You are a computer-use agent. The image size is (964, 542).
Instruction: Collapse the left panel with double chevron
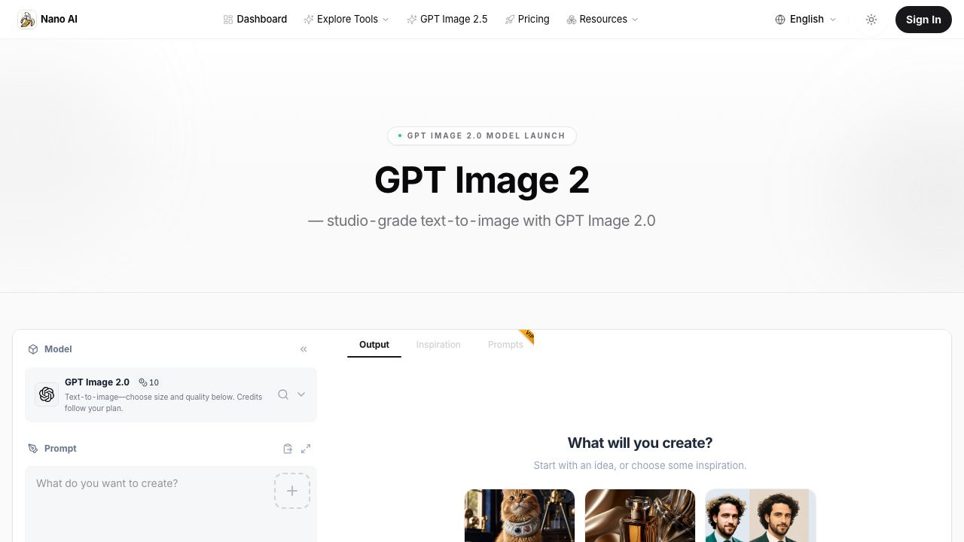coord(304,349)
